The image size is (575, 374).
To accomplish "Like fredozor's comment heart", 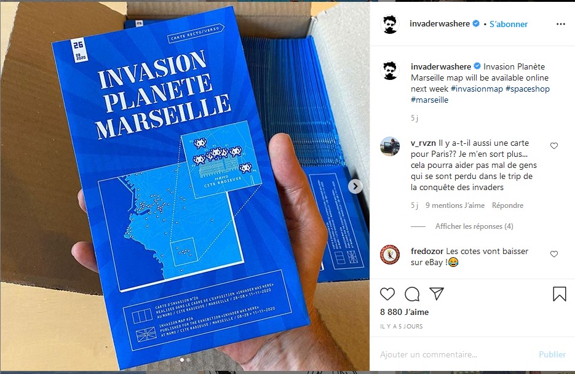I will pyautogui.click(x=554, y=253).
